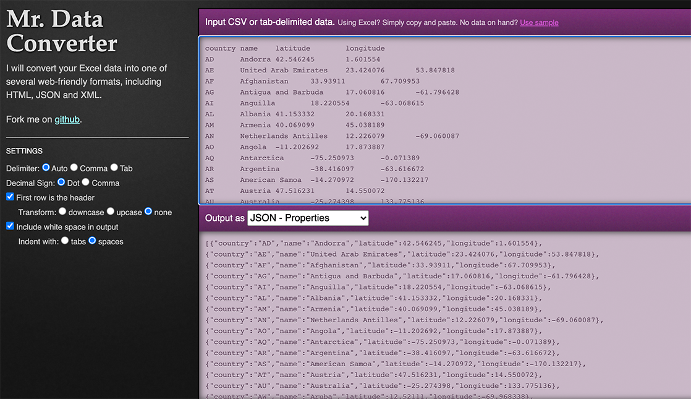The height and width of the screenshot is (399, 691).
Task: Click the 'AT Austria' input row
Action: click(x=295, y=191)
